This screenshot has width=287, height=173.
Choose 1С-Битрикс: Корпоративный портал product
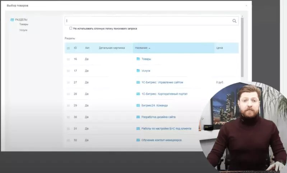point(165,94)
